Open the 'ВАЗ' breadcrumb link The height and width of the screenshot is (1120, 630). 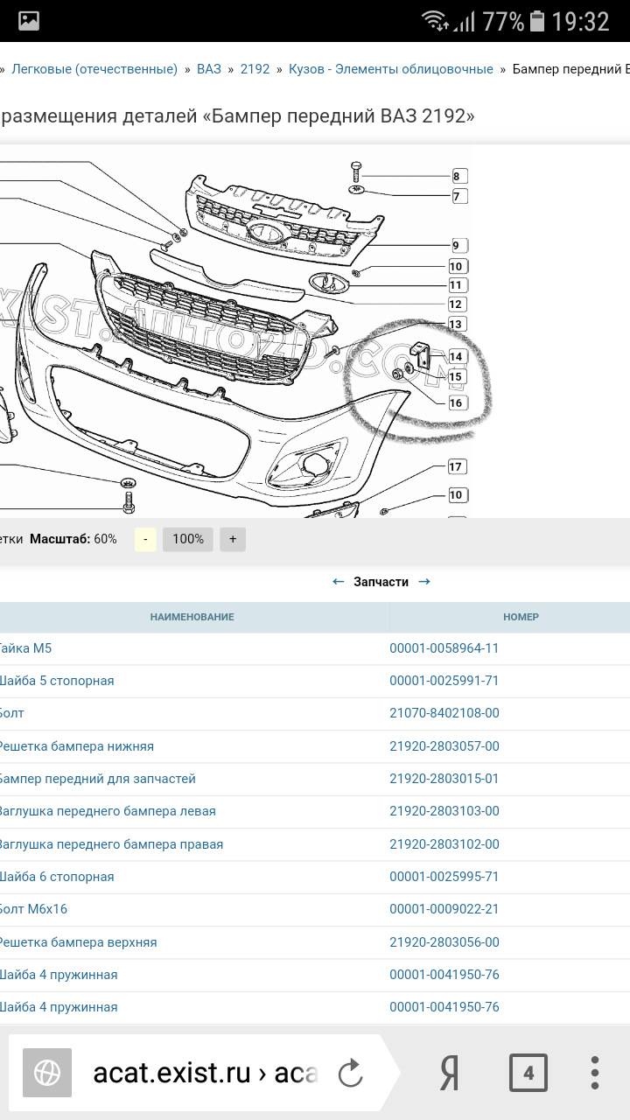pos(209,69)
